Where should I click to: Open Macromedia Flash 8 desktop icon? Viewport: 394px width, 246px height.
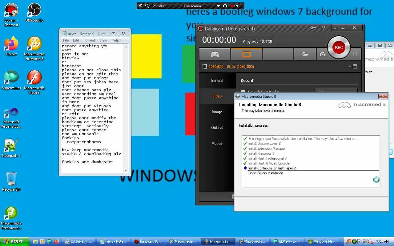34,82
